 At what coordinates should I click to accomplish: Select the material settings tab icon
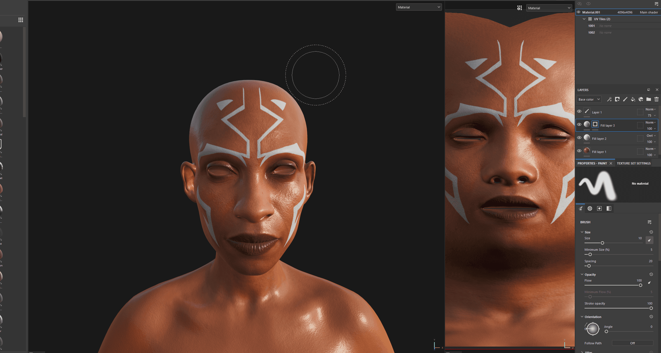coord(609,208)
